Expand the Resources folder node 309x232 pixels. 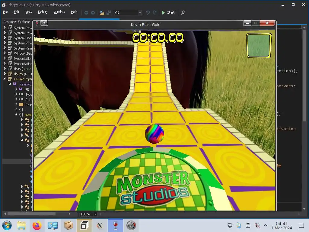click(16, 104)
